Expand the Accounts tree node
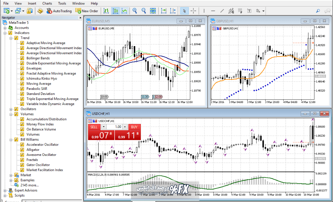The height and width of the screenshot is (202, 333). [5, 28]
